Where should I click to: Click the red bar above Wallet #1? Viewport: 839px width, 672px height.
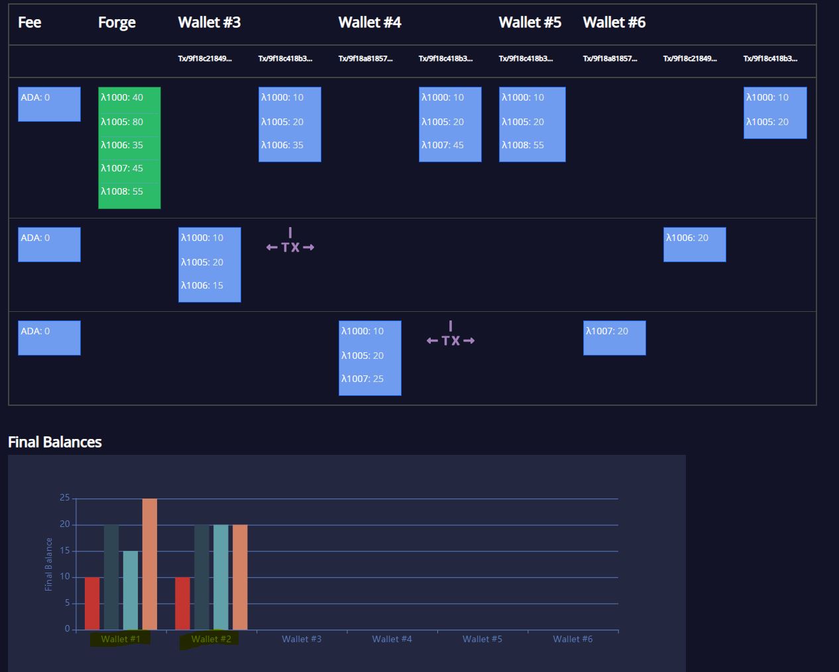click(92, 602)
